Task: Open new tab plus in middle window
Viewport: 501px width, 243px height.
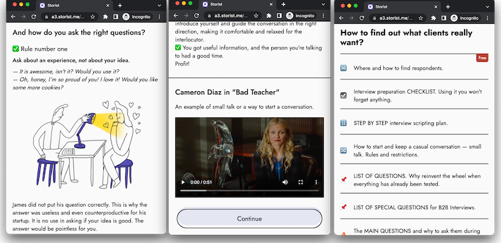Action: coord(284,4)
